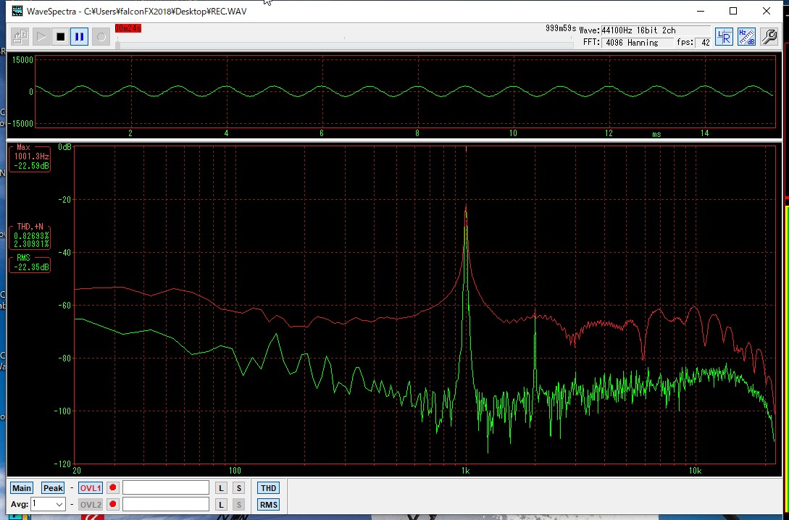Pause playback using the blue pause button
This screenshot has height=520, width=789.
(80, 36)
